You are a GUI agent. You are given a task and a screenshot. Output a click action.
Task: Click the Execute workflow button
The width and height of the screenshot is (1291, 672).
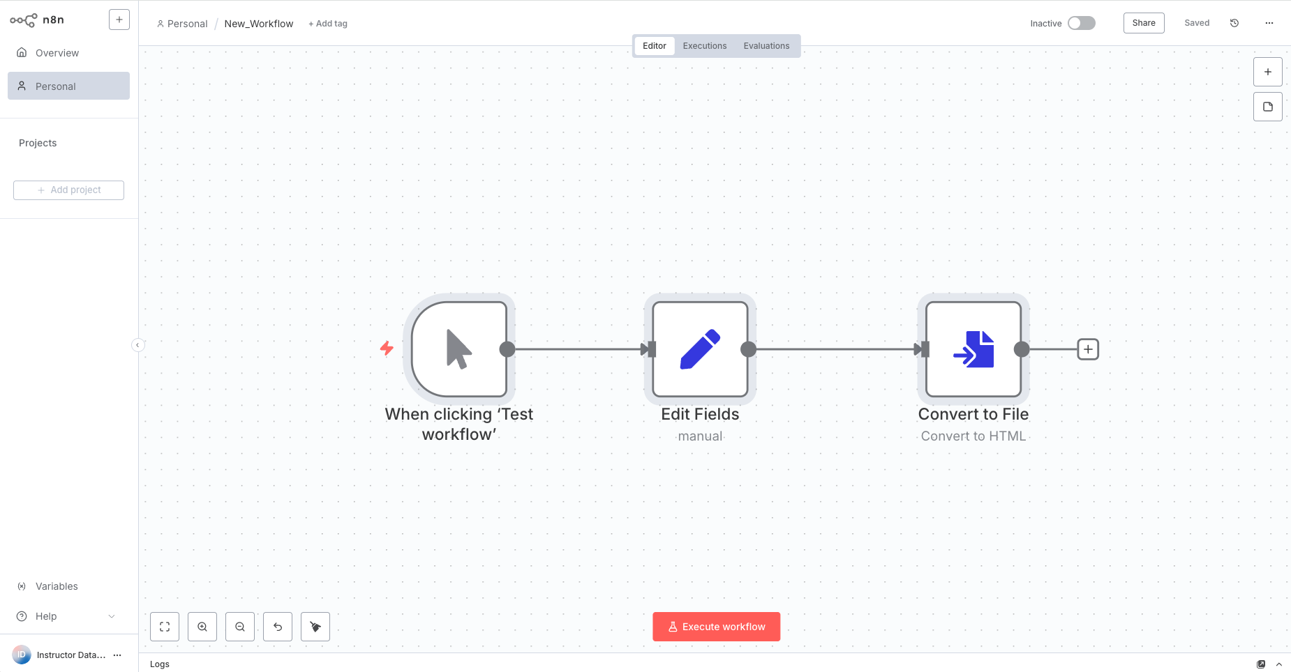click(717, 627)
